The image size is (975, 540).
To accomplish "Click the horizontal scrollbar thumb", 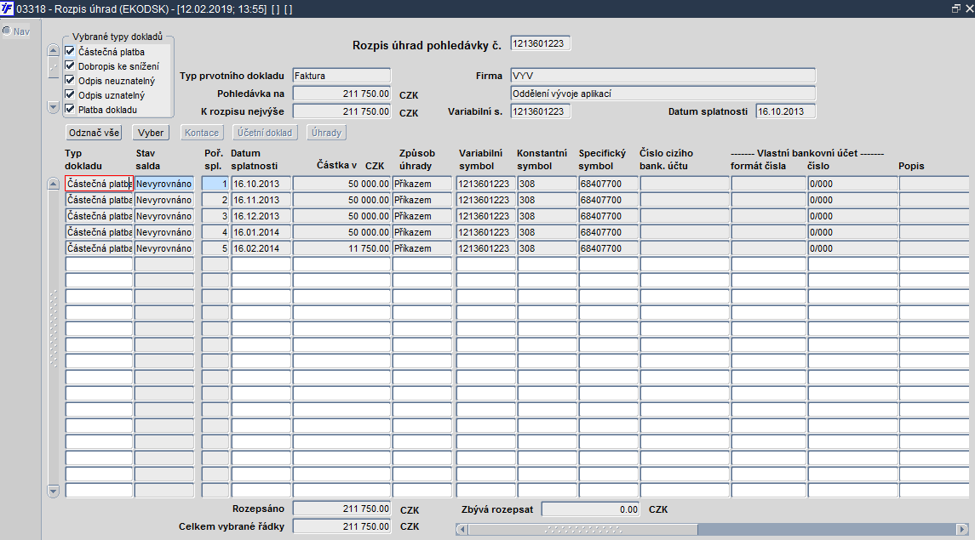I will 582,529.
